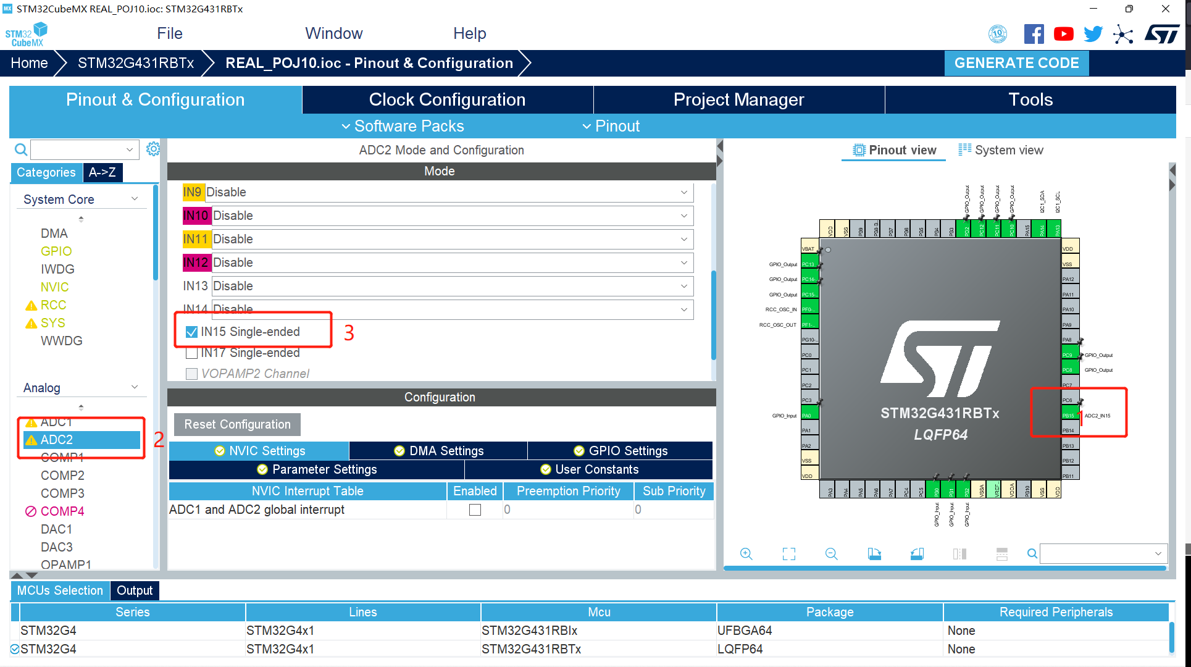The height and width of the screenshot is (667, 1191).
Task: Click Preemption Priority value 0
Action: pos(568,510)
